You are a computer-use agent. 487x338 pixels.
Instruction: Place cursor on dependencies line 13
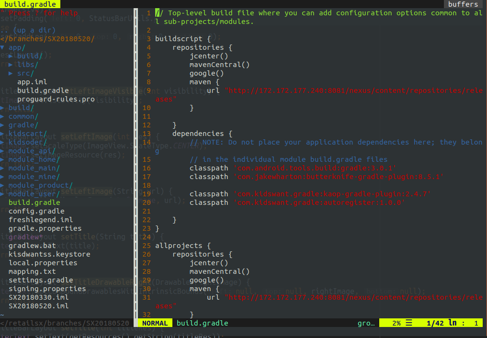202,134
